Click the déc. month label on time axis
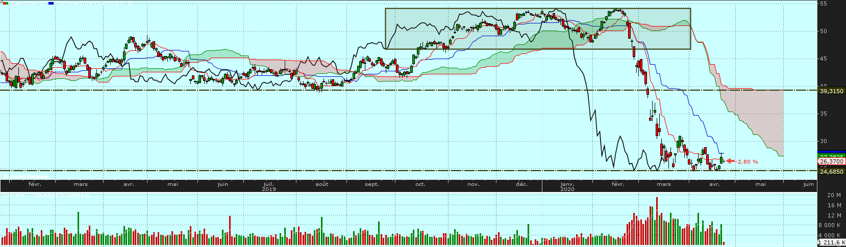The image size is (846, 247). [521, 184]
